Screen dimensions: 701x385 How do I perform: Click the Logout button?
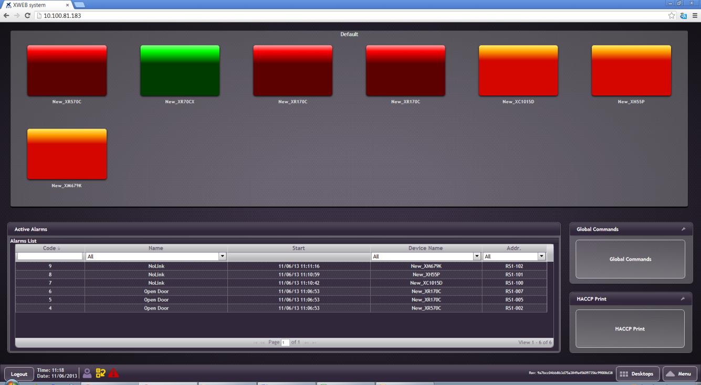pos(19,374)
